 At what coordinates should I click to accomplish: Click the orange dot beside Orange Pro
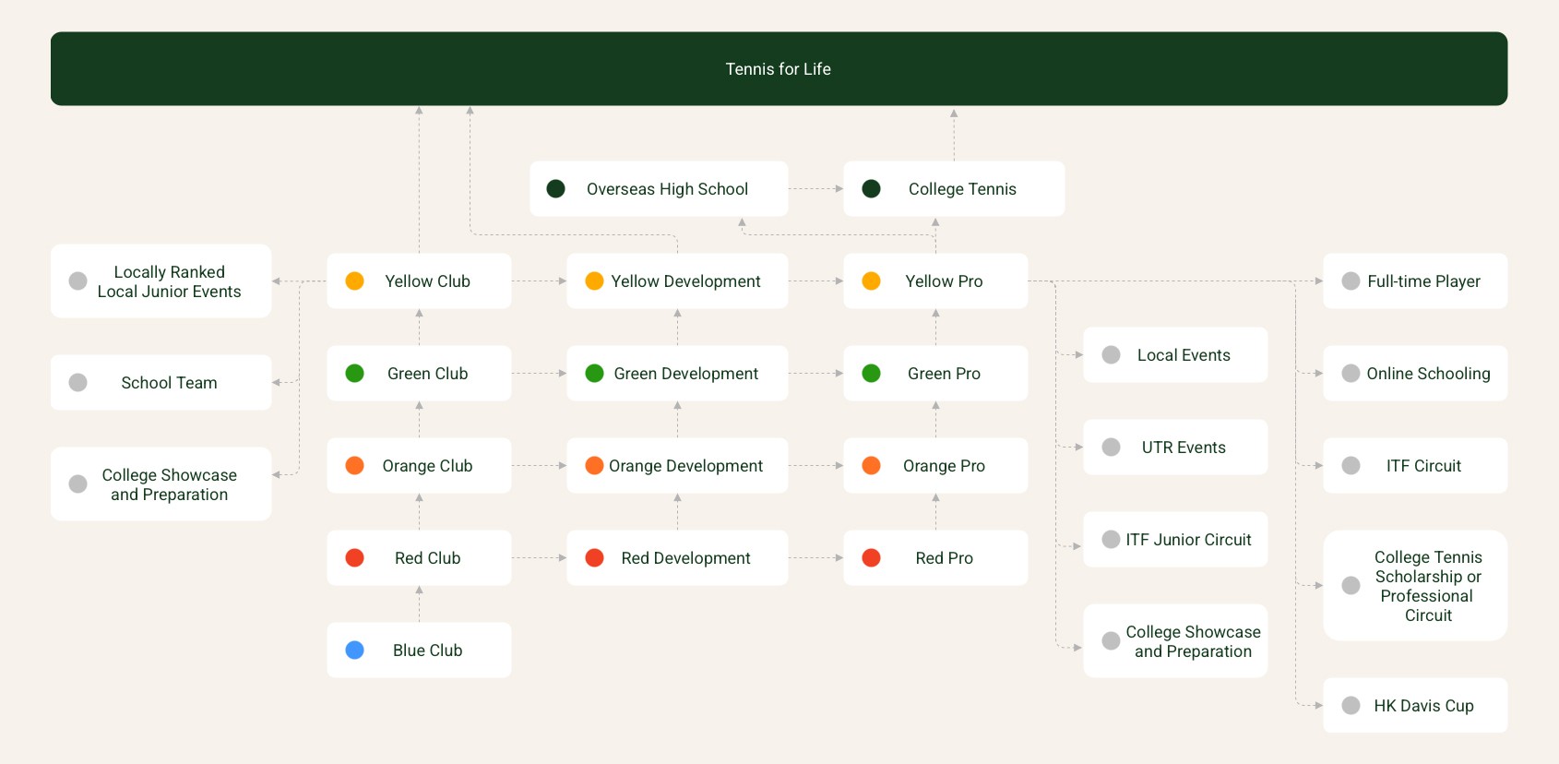pos(871,465)
